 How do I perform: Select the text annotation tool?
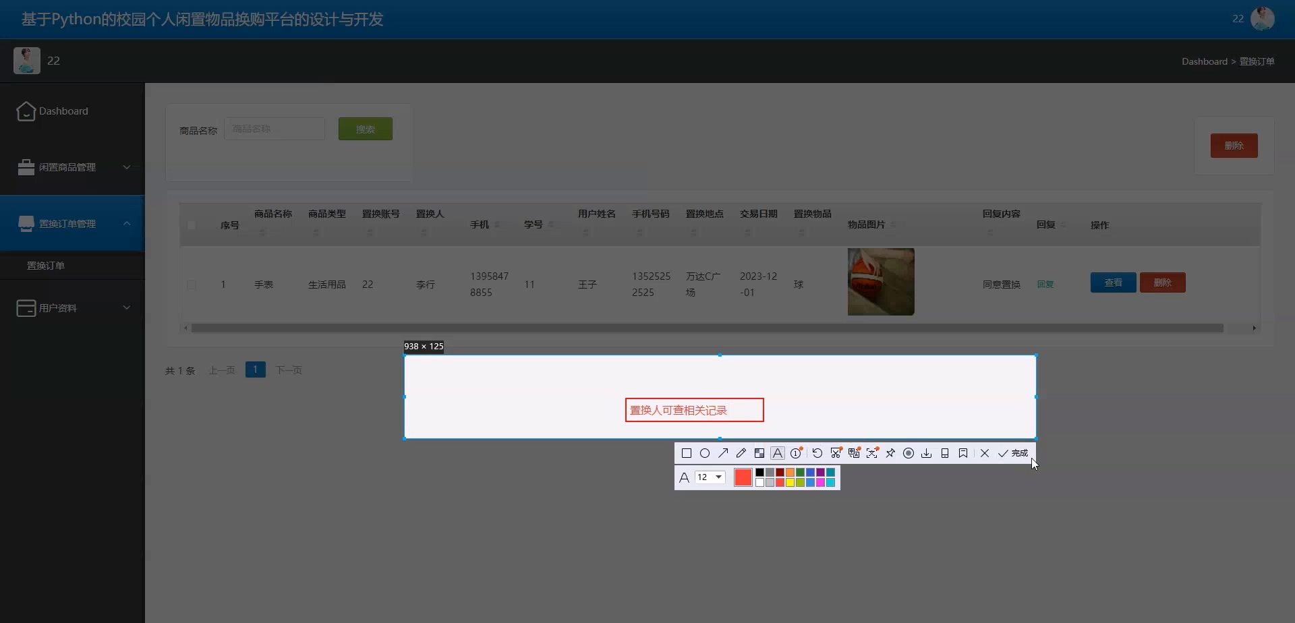(778, 453)
